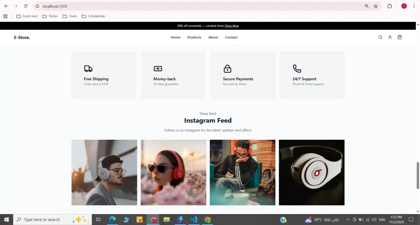
Task: Open Products in the navigation
Action: (x=194, y=37)
